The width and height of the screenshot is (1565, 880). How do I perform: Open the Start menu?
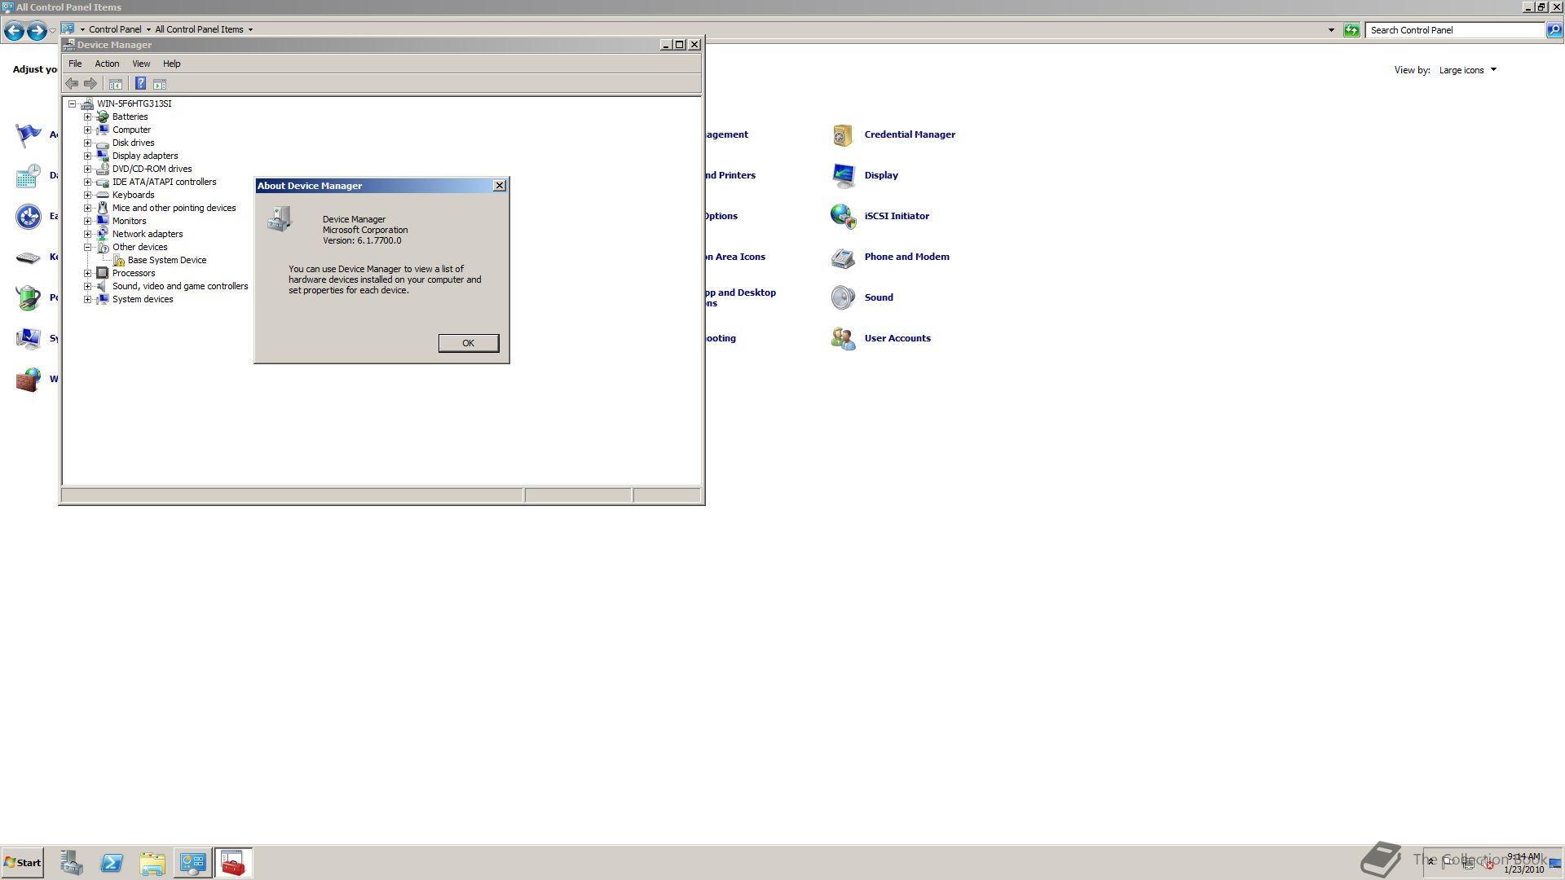(22, 863)
